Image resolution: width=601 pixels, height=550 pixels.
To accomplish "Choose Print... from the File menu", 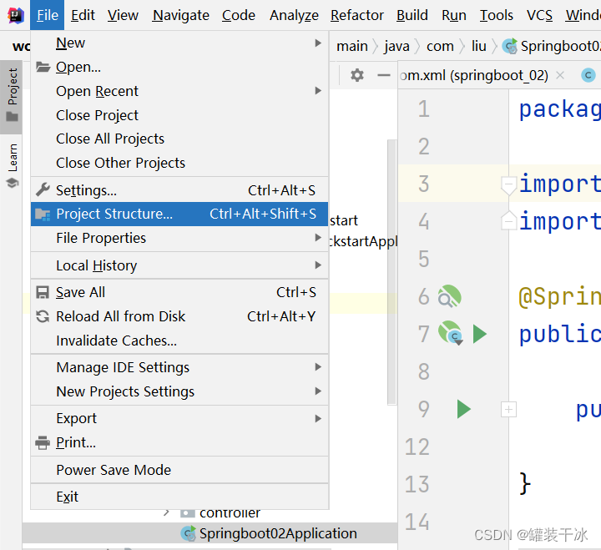I will (179, 442).
